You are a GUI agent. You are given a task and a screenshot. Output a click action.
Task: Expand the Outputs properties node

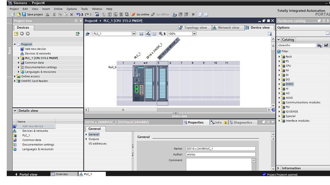(86, 139)
